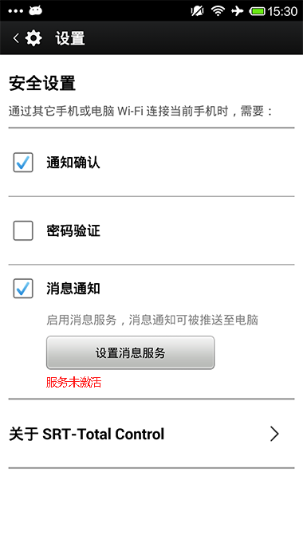The height and width of the screenshot is (539, 303).
Task: Uncheck the 通知确认 checkbox
Action: tap(23, 162)
